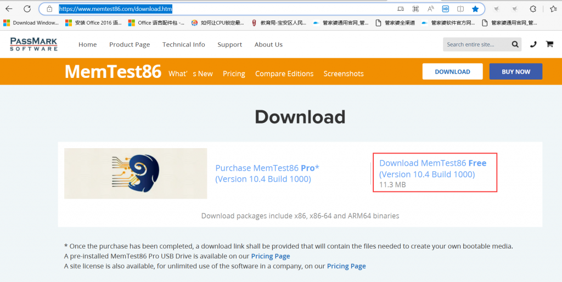
Task: Open the Support menu
Action: [x=230, y=44]
